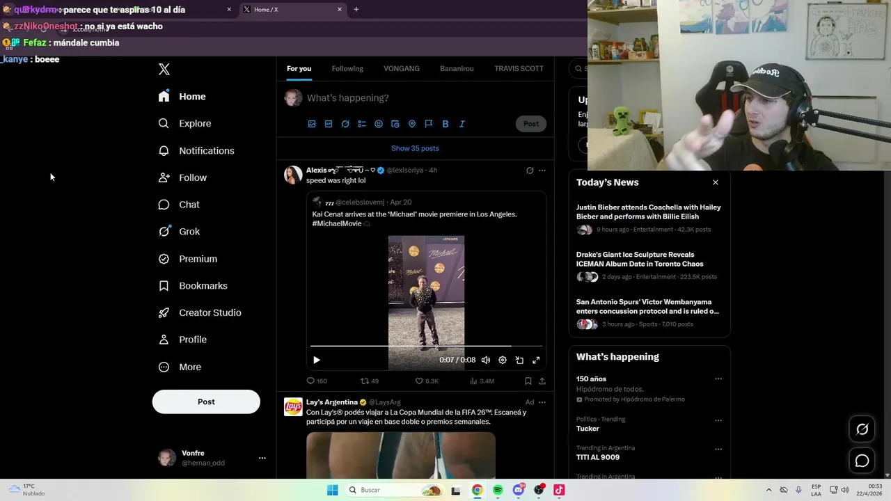Open options for 150 años trend

[x=718, y=379]
